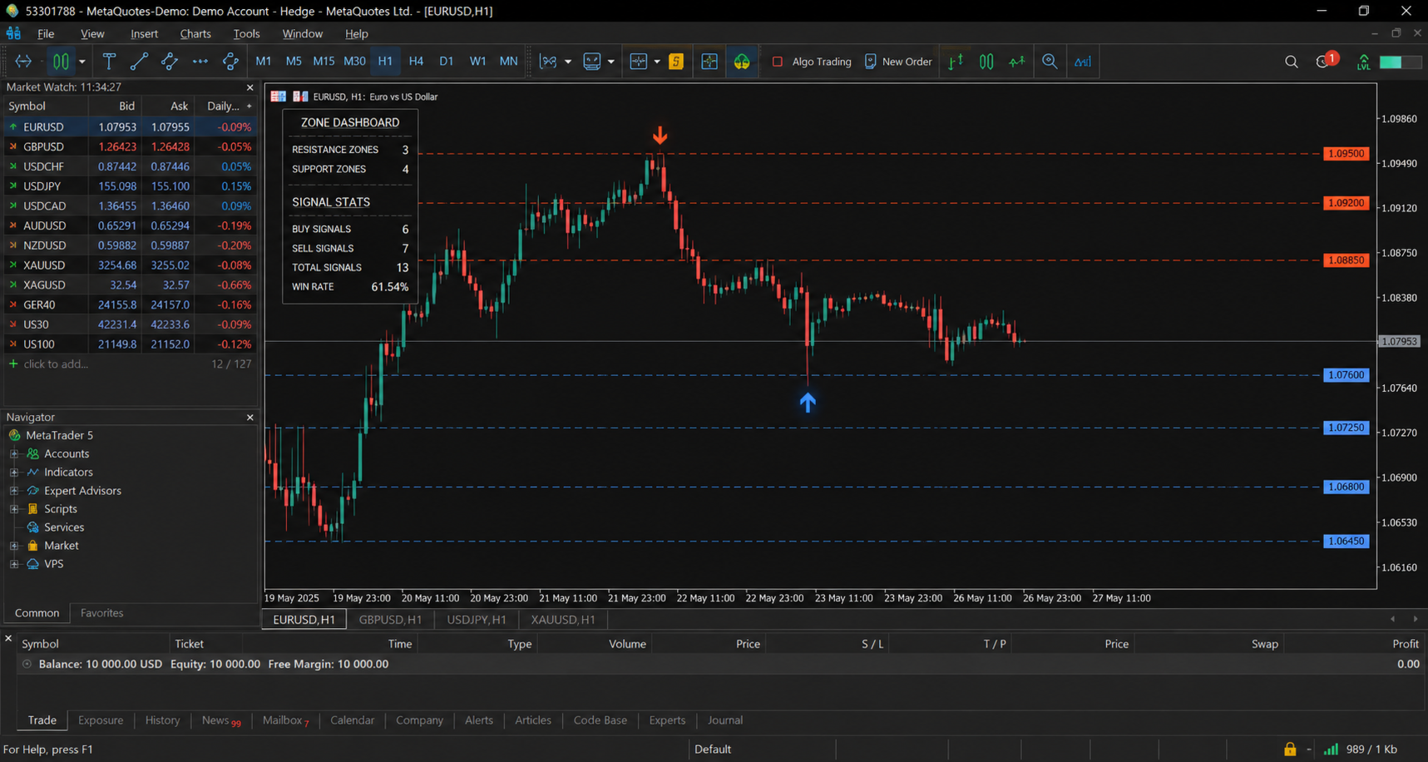Click the LVL account level icon
The width and height of the screenshot is (1428, 762).
click(x=1364, y=62)
